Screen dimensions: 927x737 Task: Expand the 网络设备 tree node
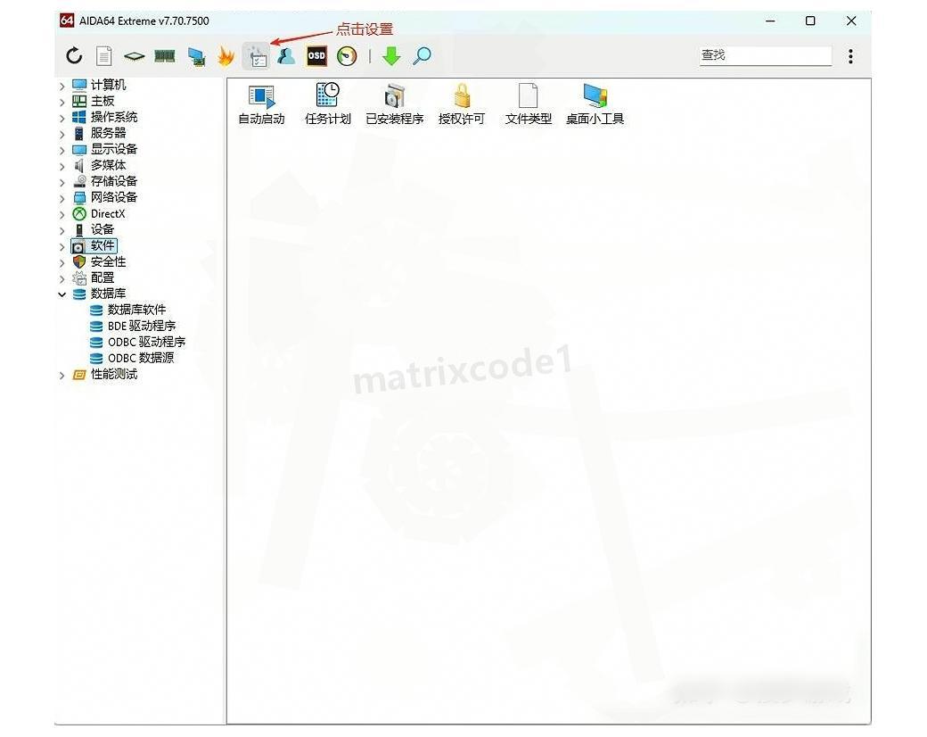click(x=62, y=198)
